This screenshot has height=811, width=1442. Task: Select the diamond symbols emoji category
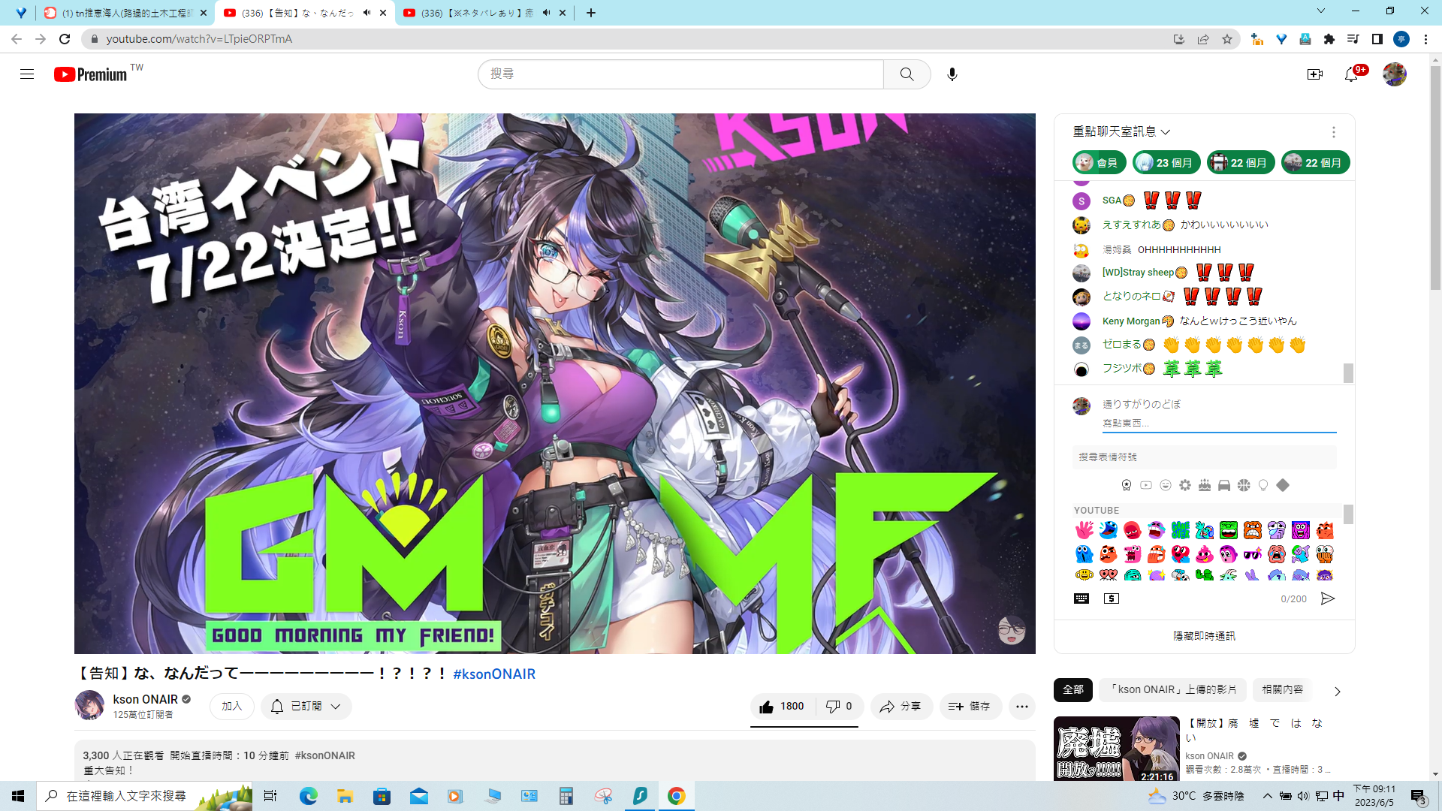tap(1283, 485)
